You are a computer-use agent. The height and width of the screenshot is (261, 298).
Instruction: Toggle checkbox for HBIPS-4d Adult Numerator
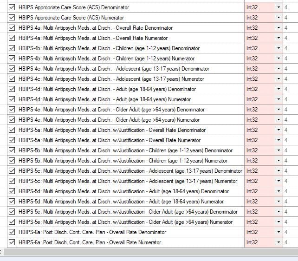12,99
